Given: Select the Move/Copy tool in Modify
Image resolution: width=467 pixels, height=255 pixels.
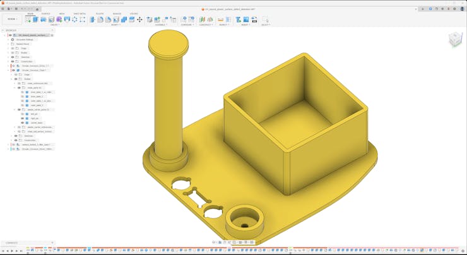Looking at the screenshot, I should tap(139, 20).
